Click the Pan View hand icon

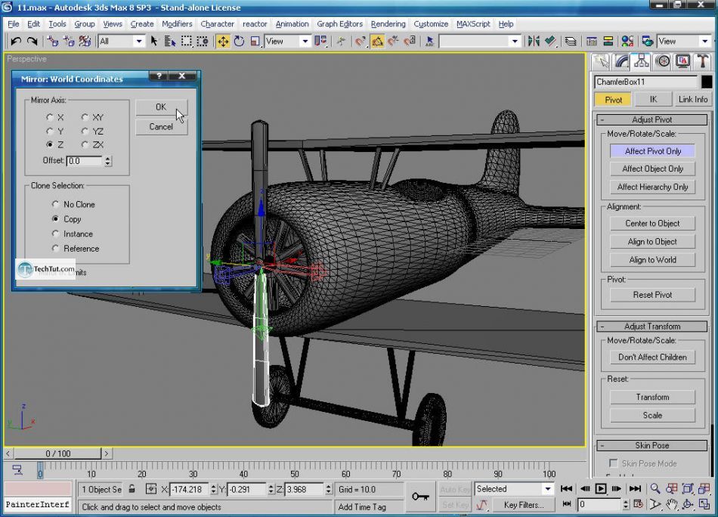click(x=671, y=505)
